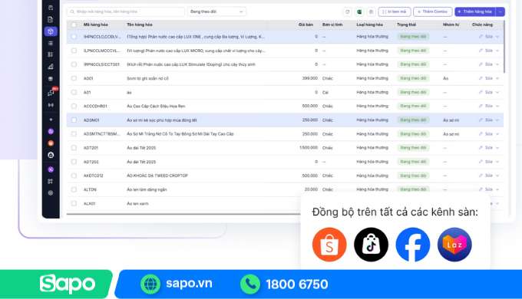522x299 pixels.
Task: Click the 'Thêm Combo' button
Action: pos(432,11)
